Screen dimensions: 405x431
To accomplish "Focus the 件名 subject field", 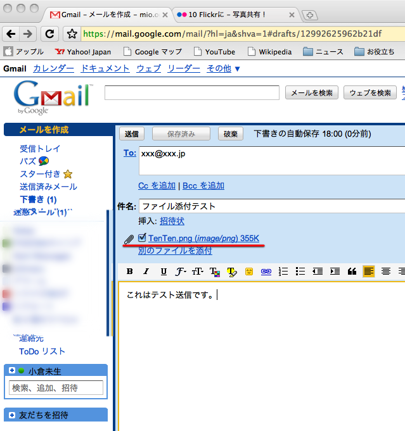I will click(272, 206).
